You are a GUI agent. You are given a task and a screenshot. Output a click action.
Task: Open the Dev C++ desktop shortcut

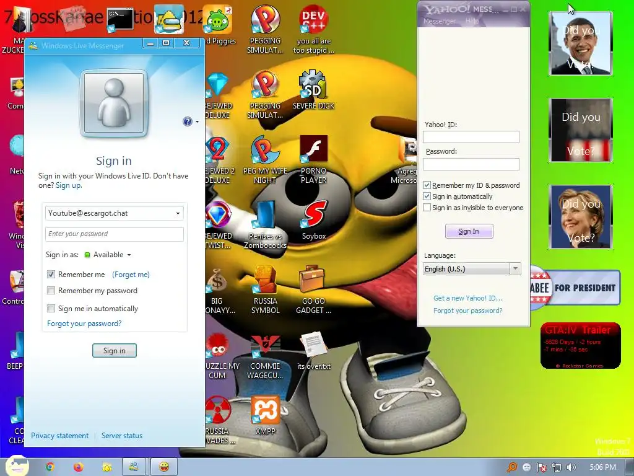(313, 20)
